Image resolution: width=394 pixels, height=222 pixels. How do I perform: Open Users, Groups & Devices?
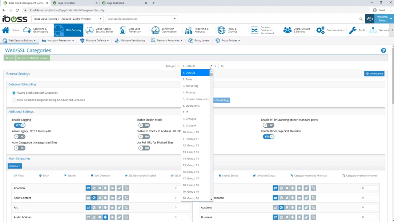pos(297,30)
